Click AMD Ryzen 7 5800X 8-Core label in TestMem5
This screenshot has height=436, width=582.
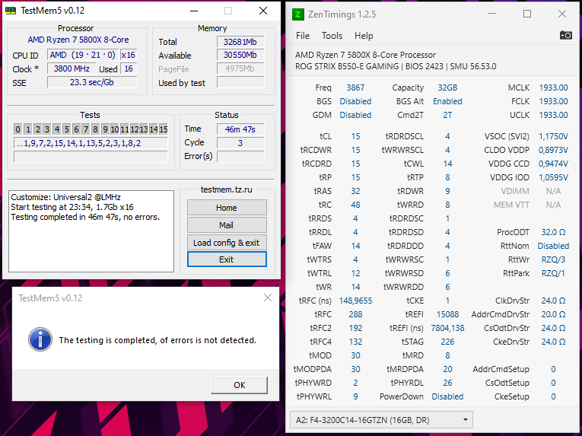pyautogui.click(x=78, y=40)
